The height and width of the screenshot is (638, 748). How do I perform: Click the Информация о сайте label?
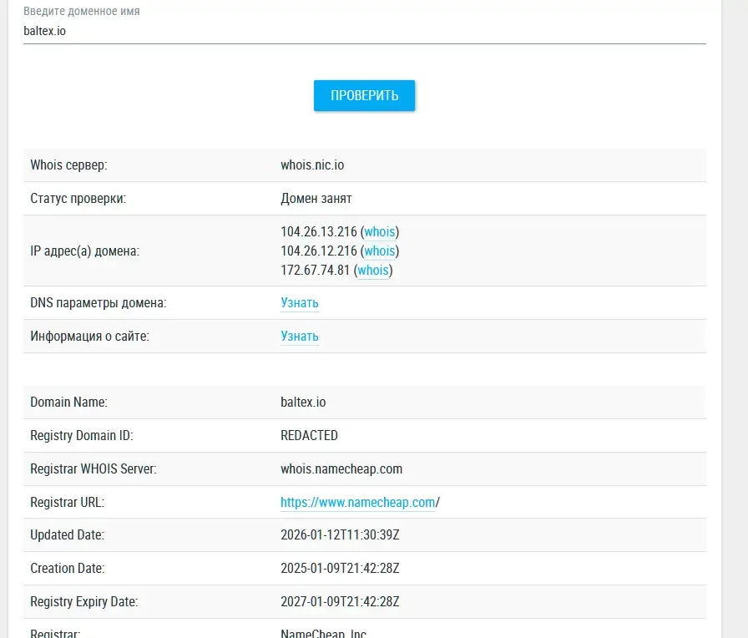coord(89,337)
